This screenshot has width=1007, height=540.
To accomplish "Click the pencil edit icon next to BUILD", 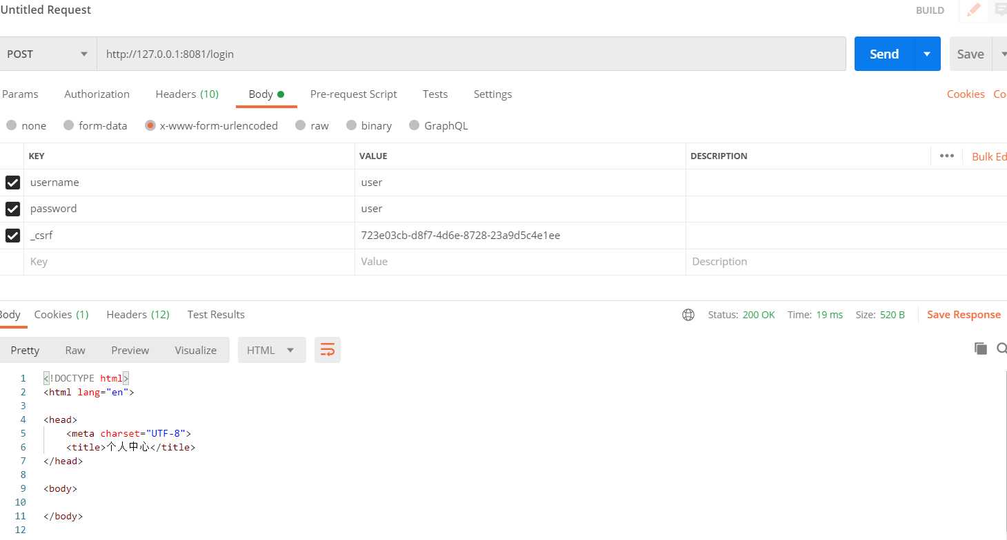I will click(x=973, y=10).
